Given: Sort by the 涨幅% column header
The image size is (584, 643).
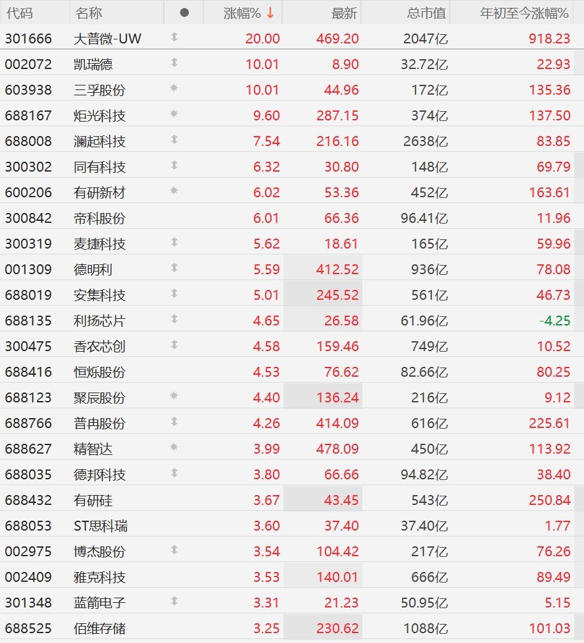Looking at the screenshot, I should (243, 13).
